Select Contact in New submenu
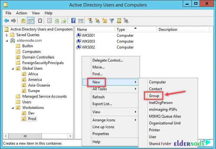 point(155,89)
